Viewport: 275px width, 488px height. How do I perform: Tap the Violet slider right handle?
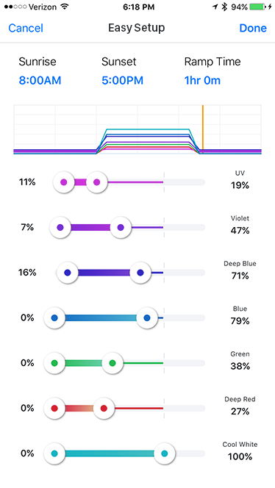click(x=121, y=228)
